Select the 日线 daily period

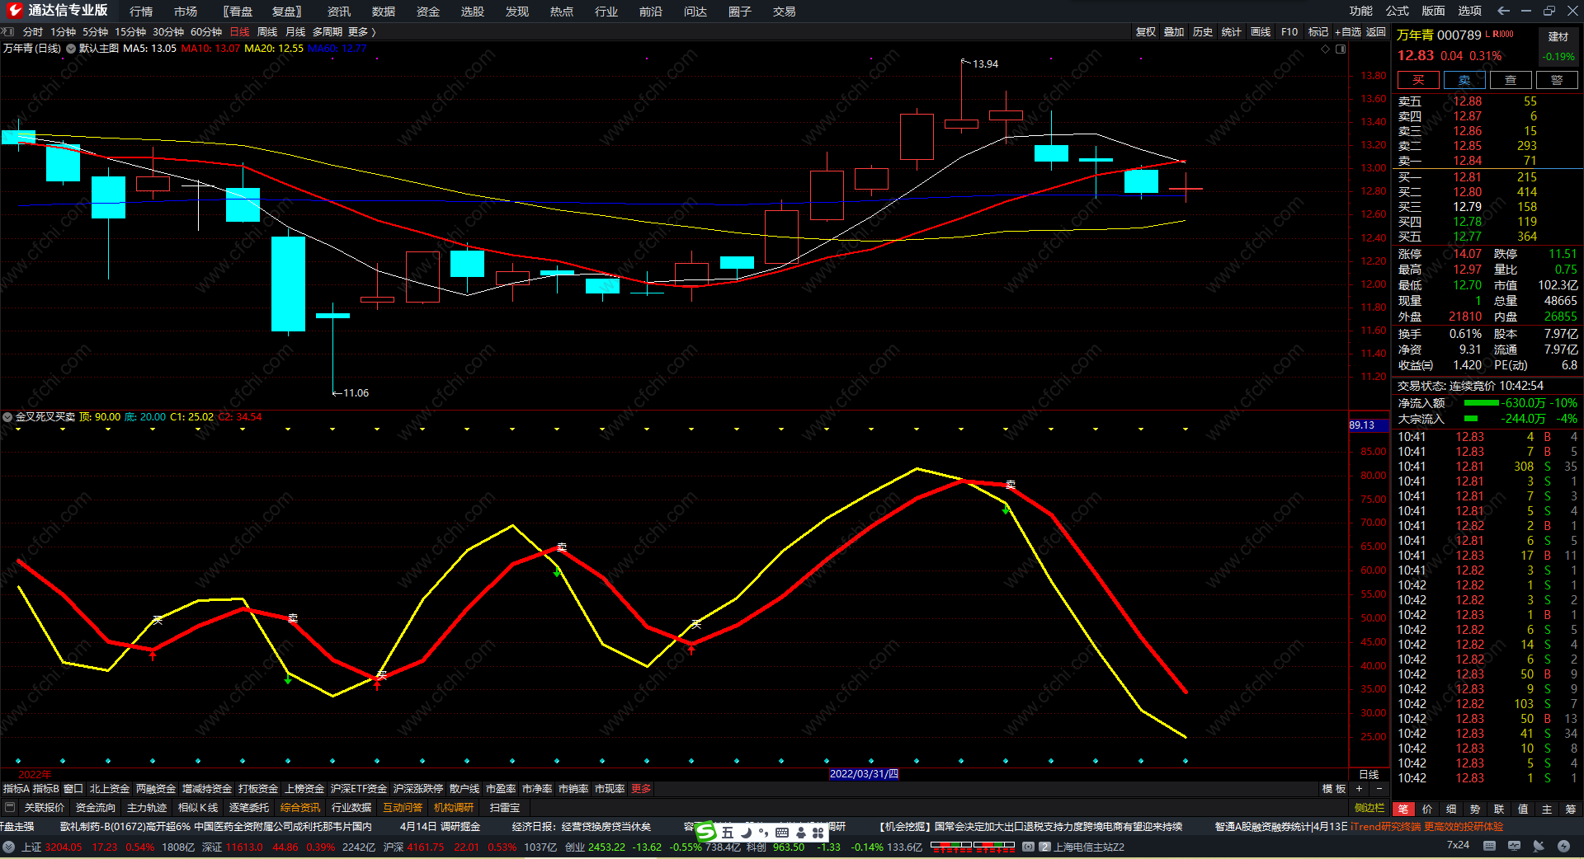click(x=239, y=32)
